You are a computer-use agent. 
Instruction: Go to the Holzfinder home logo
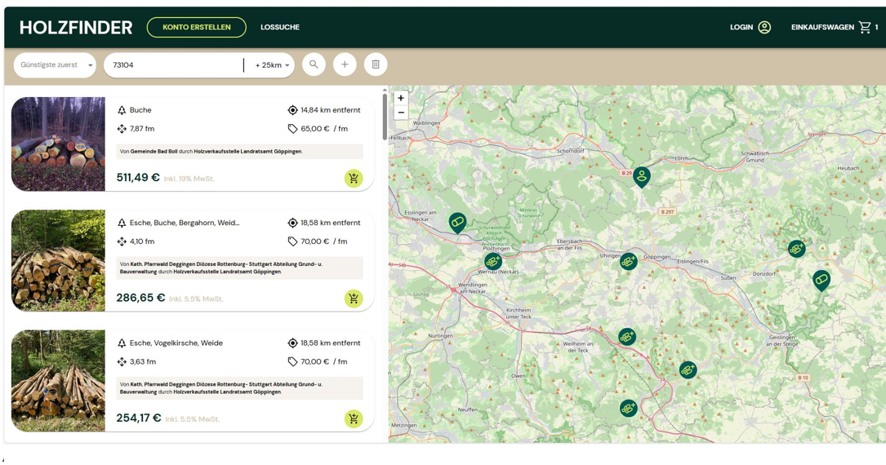click(x=76, y=28)
